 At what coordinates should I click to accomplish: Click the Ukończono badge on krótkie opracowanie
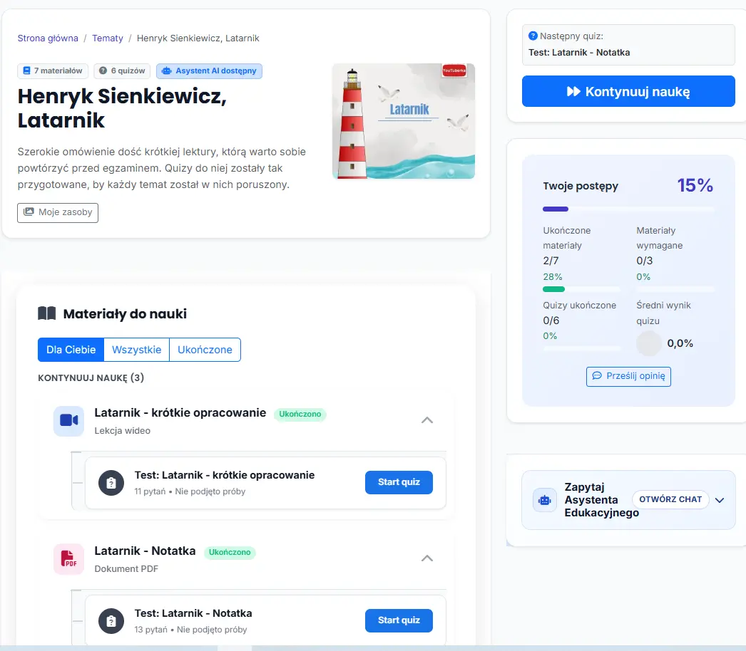300,414
